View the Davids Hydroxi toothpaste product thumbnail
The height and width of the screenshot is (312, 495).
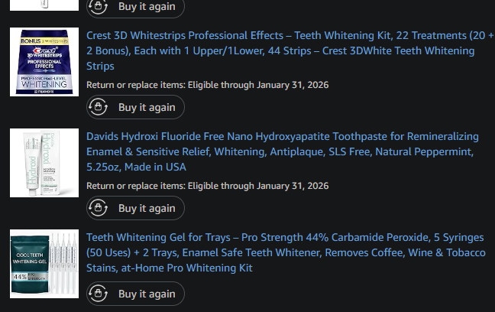(x=44, y=163)
